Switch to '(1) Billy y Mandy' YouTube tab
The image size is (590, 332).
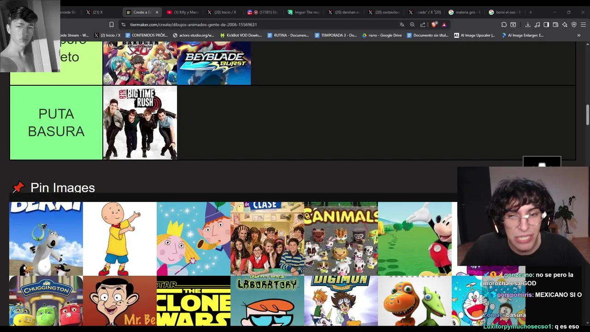coord(183,12)
